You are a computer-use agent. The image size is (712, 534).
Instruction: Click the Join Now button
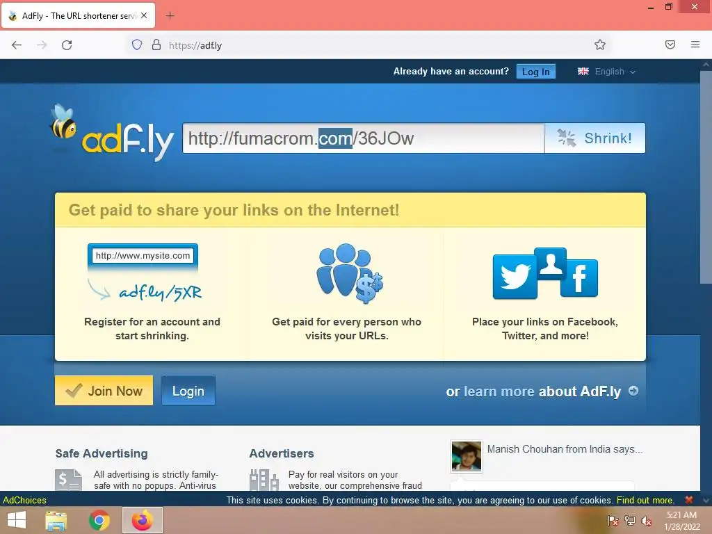(104, 391)
